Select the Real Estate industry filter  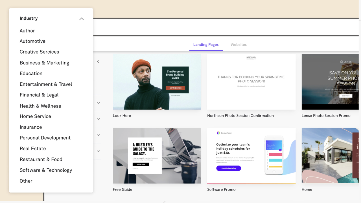pyautogui.click(x=33, y=148)
